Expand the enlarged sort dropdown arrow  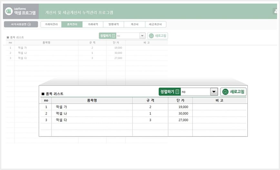[x=214, y=92]
